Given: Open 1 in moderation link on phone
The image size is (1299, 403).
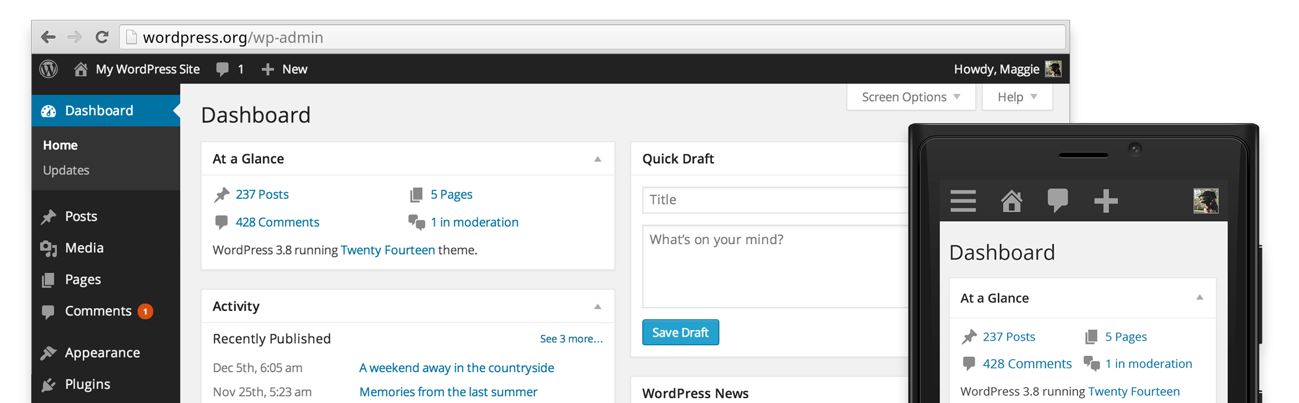Looking at the screenshot, I should (1149, 364).
